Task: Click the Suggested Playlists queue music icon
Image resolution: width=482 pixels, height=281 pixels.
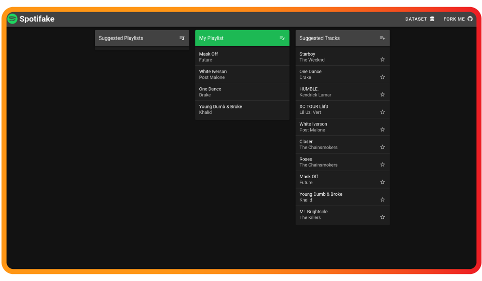Action: click(182, 38)
